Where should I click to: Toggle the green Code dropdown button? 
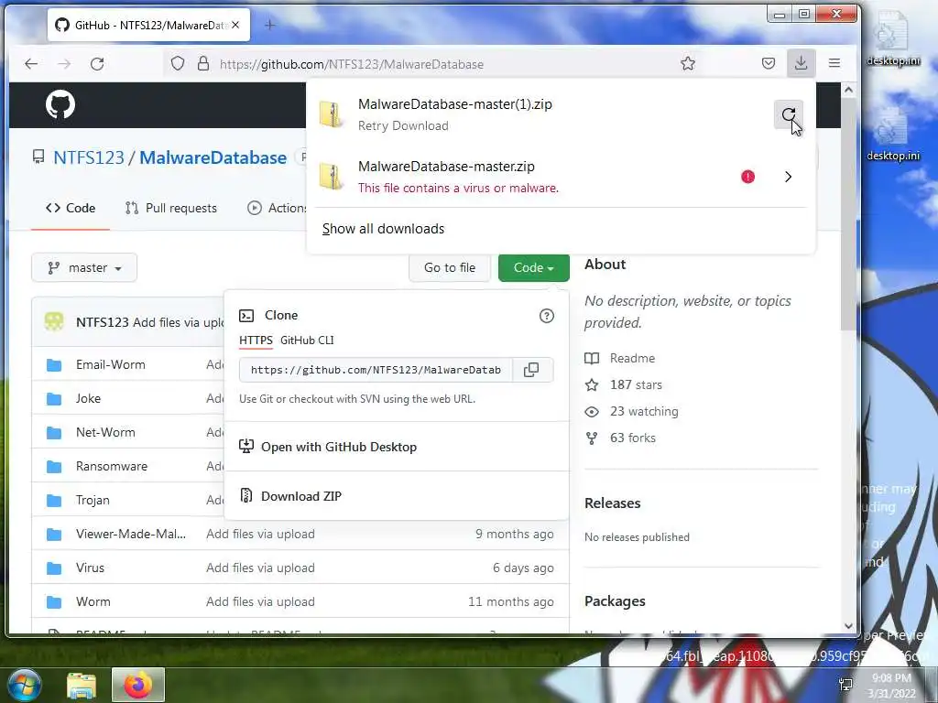coord(534,268)
